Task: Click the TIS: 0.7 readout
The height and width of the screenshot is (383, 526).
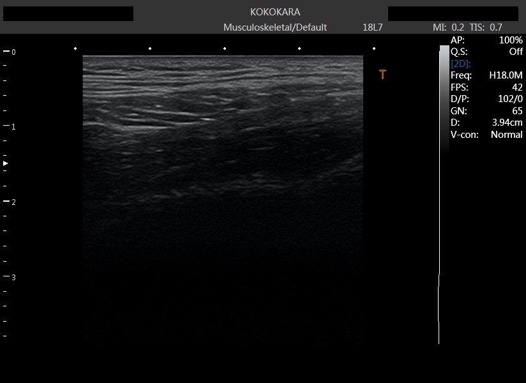Action: pos(486,27)
